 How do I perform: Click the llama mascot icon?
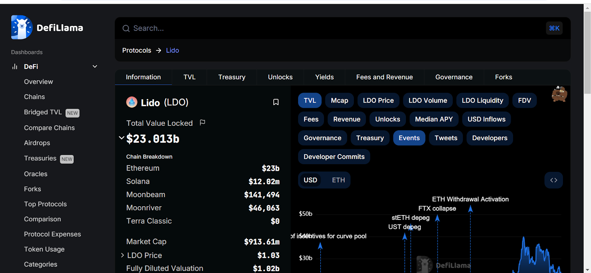coord(559,94)
